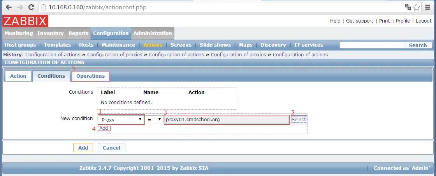Click the address bar URL
This screenshot has height=176, width=436.
tap(98, 7)
